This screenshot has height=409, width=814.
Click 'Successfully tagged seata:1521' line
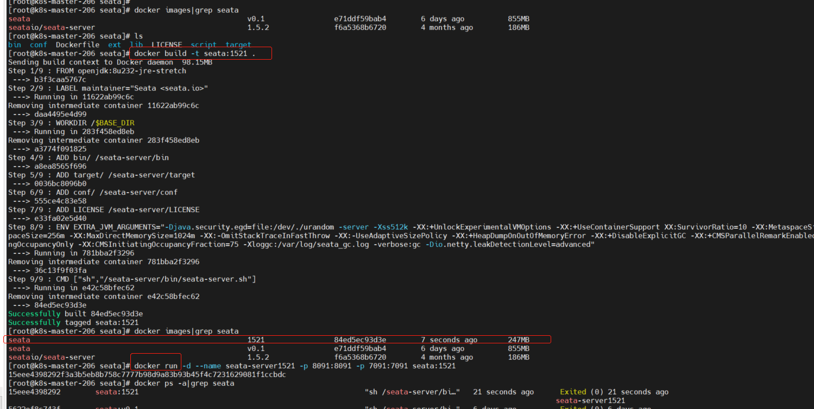coord(73,323)
